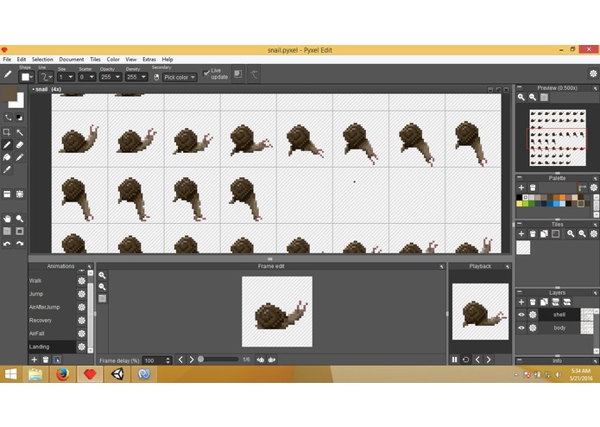Select the eraser tool
Viewport: 600px width, 427px height.
(x=20, y=144)
